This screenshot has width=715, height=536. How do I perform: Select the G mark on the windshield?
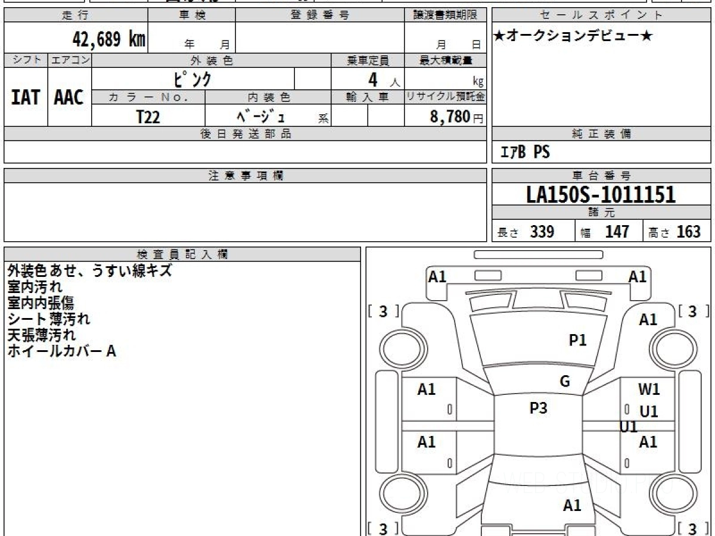565,382
